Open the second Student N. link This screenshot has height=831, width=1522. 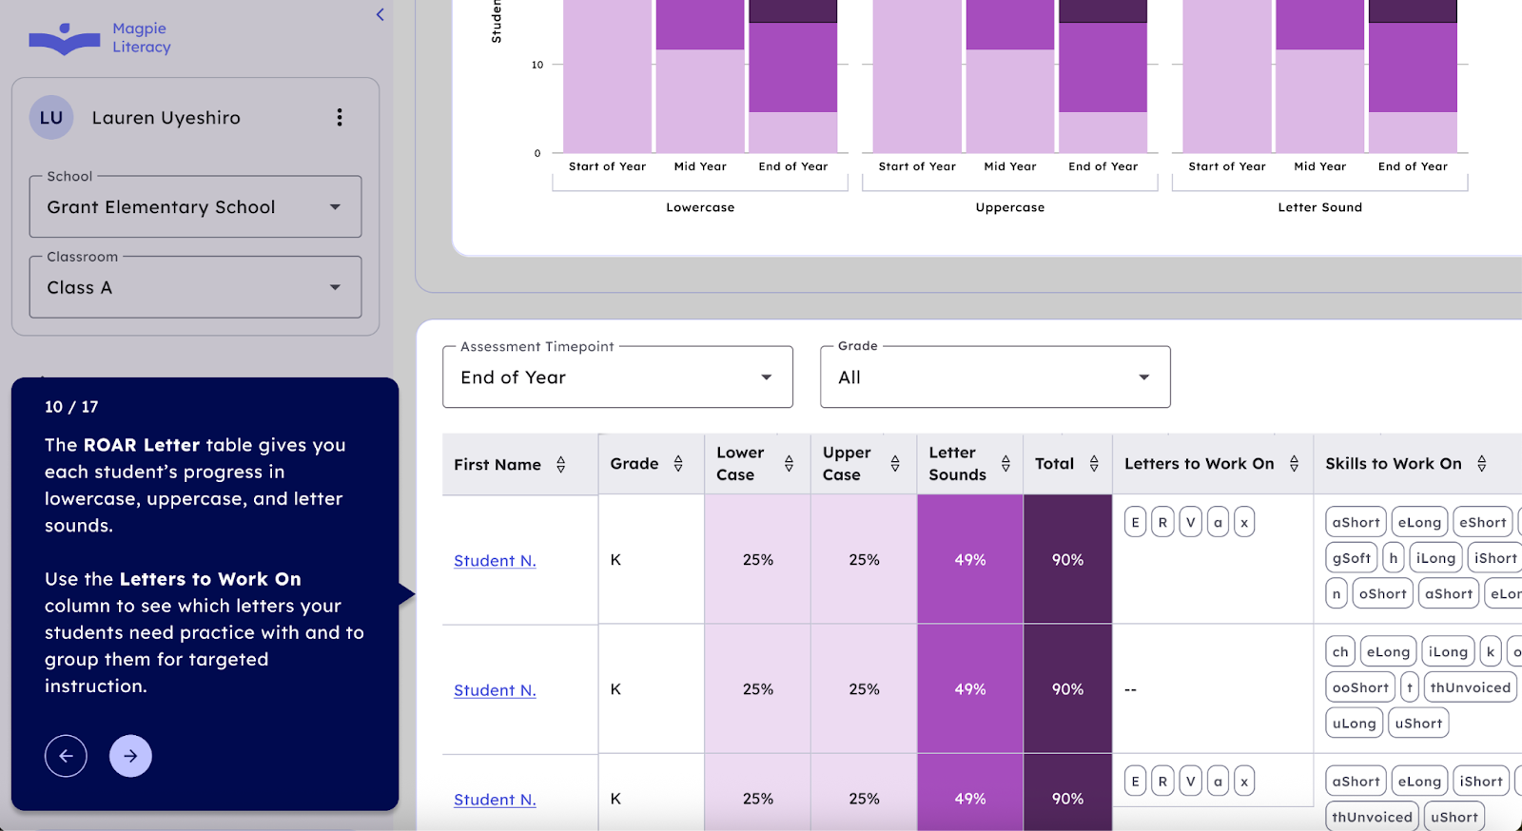495,690
